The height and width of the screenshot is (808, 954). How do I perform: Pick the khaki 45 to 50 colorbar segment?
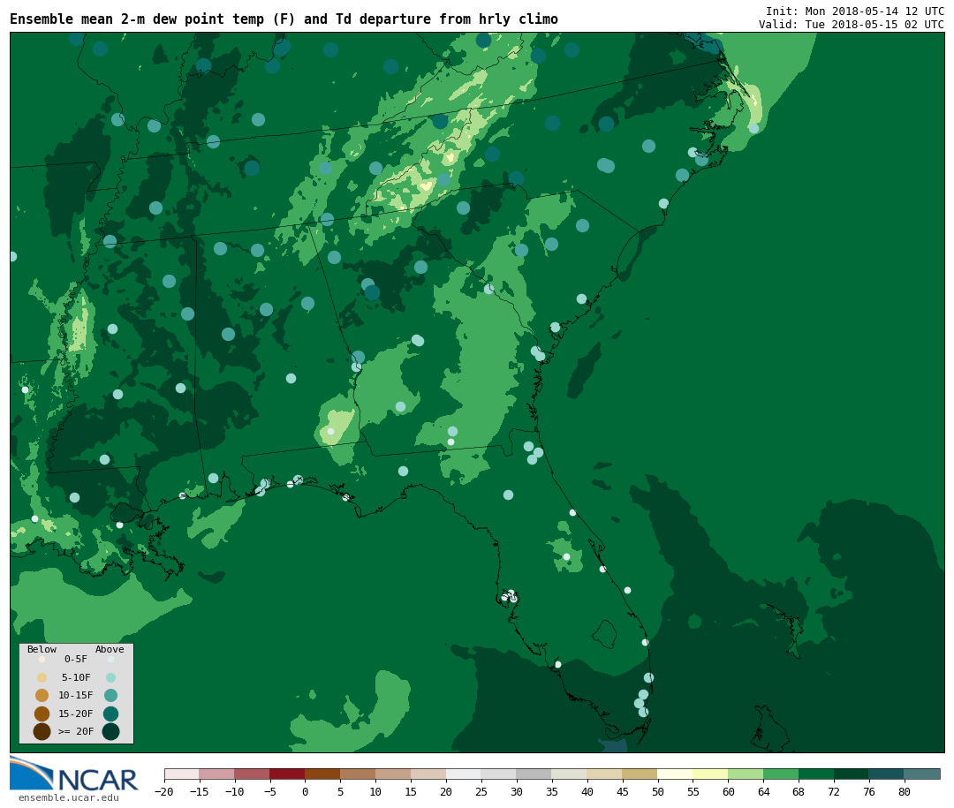640,774
